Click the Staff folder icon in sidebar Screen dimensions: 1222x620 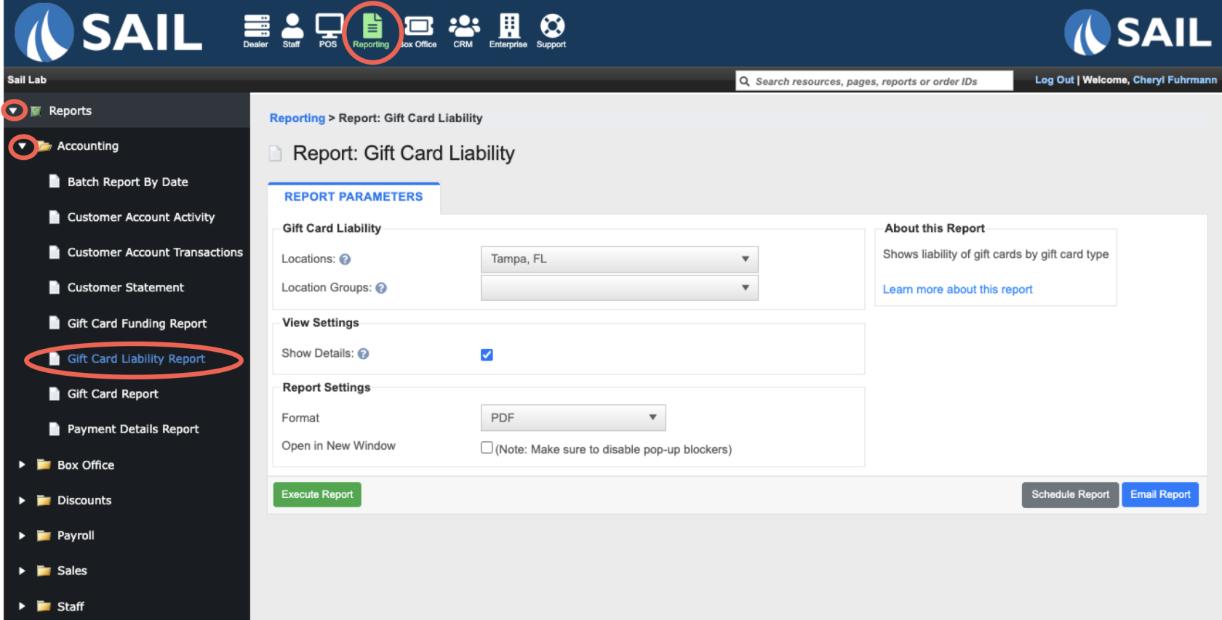44,606
